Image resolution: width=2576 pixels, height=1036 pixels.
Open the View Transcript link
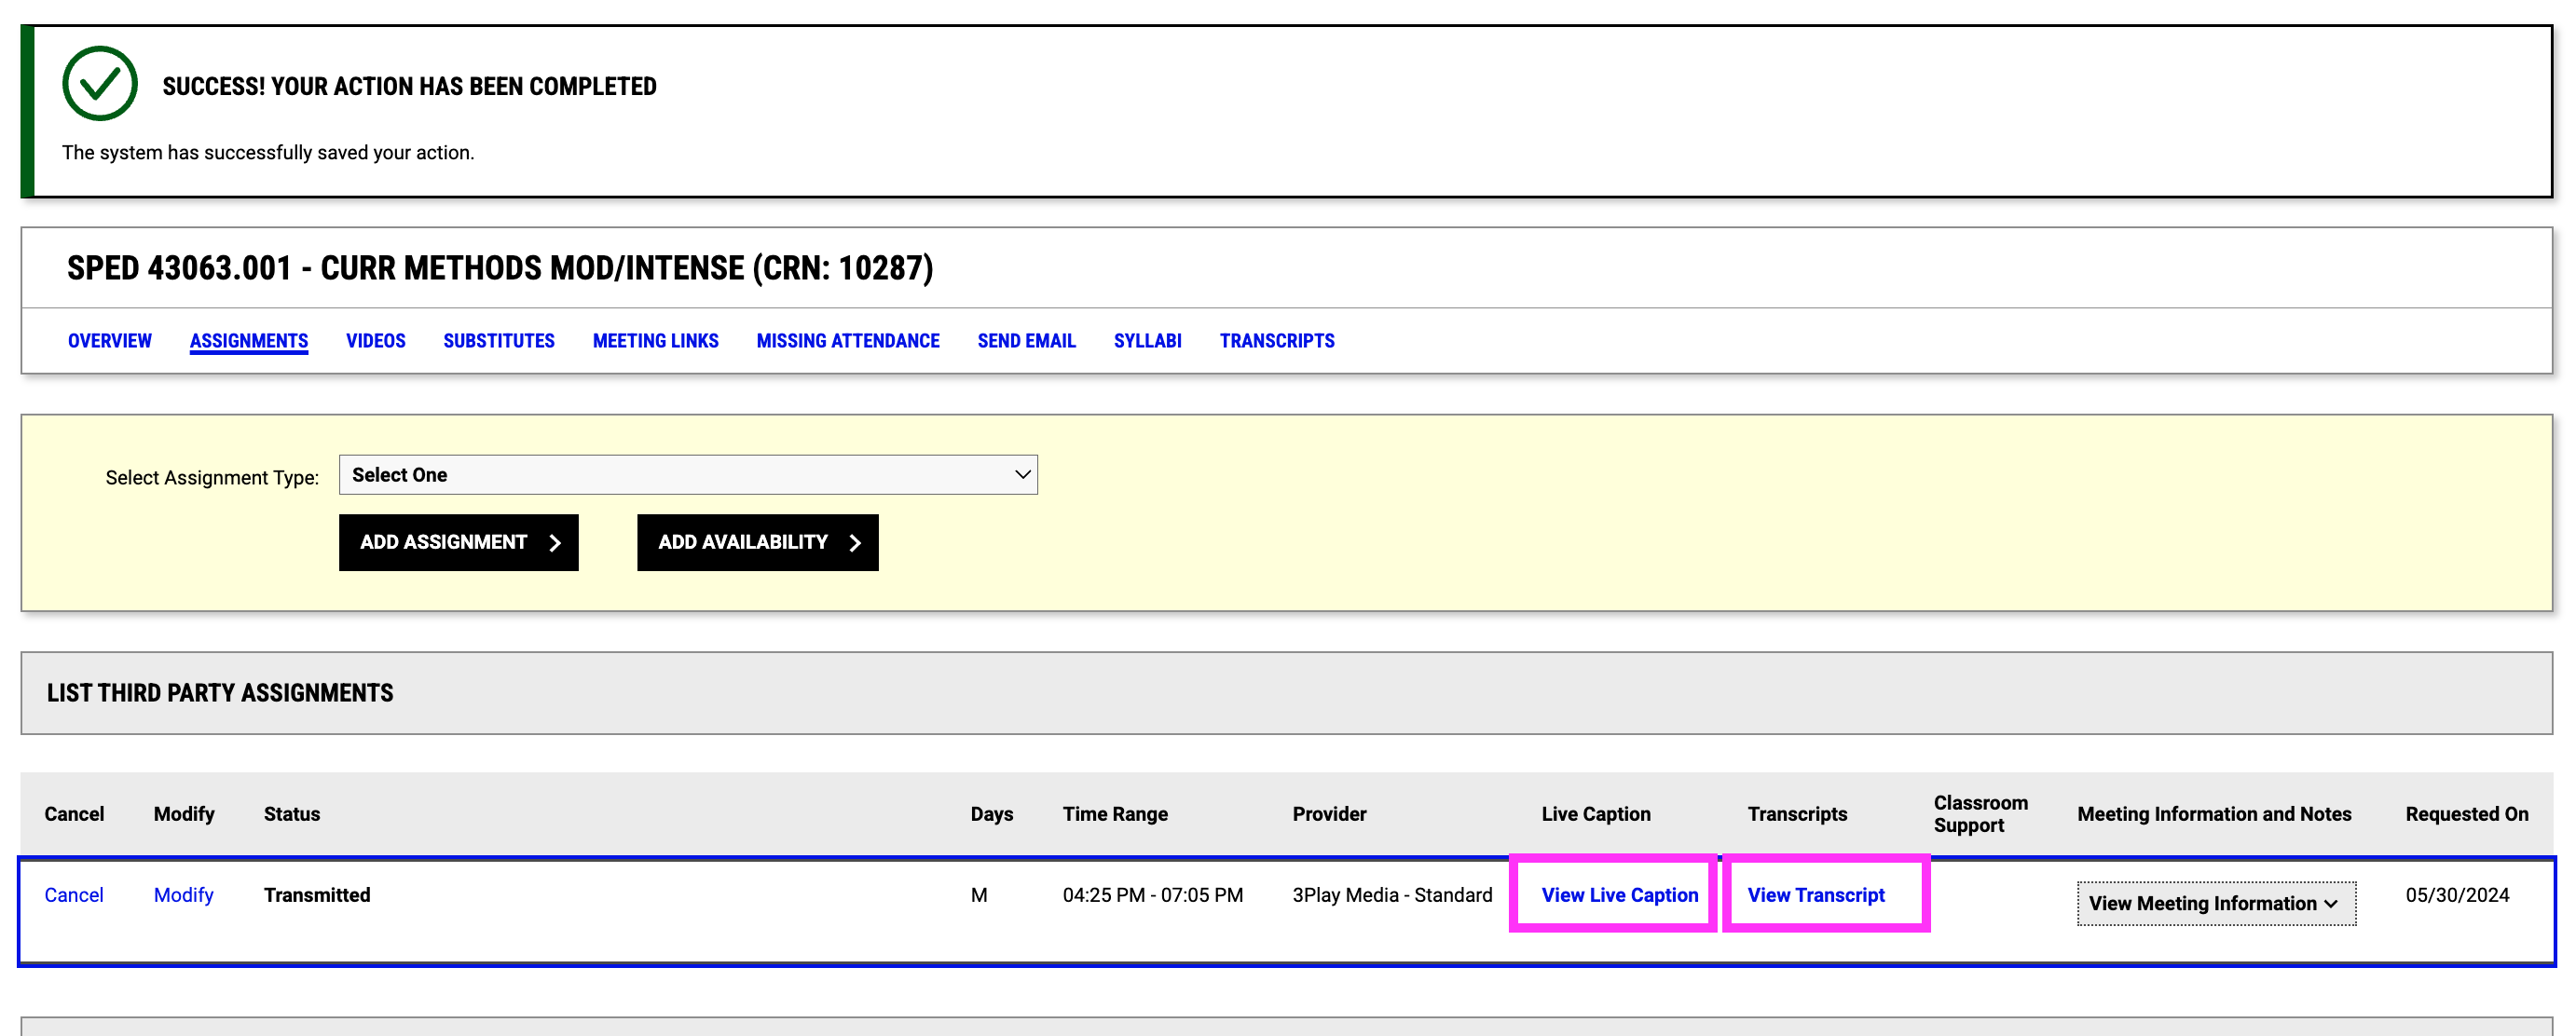coord(1816,895)
